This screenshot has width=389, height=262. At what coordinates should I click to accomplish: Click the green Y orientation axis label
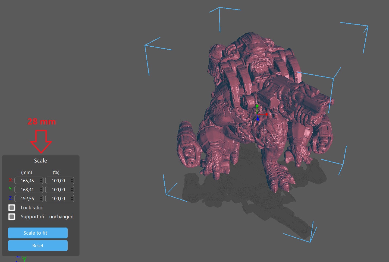click(x=24, y=259)
